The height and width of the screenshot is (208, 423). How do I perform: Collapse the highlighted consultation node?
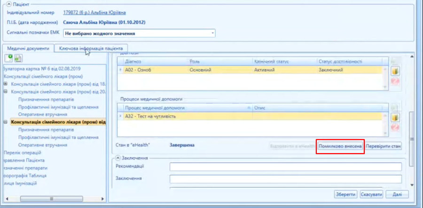(5, 122)
